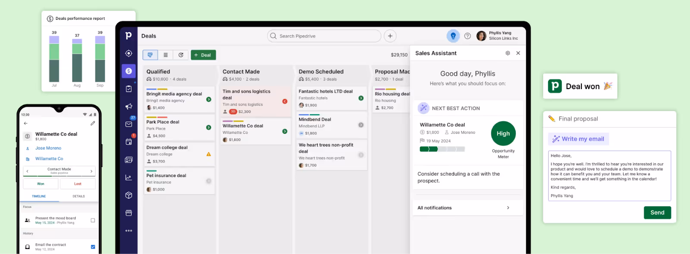690x254 pixels.
Task: Click red overdue arrow on Tim and sons deal
Action: point(285,101)
